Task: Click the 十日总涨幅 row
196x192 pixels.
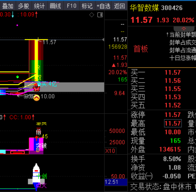Action: click(183, 58)
